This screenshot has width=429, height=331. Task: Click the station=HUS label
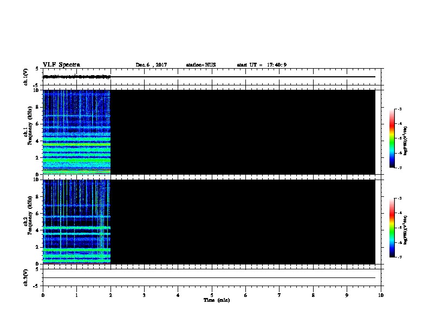pyautogui.click(x=201, y=65)
